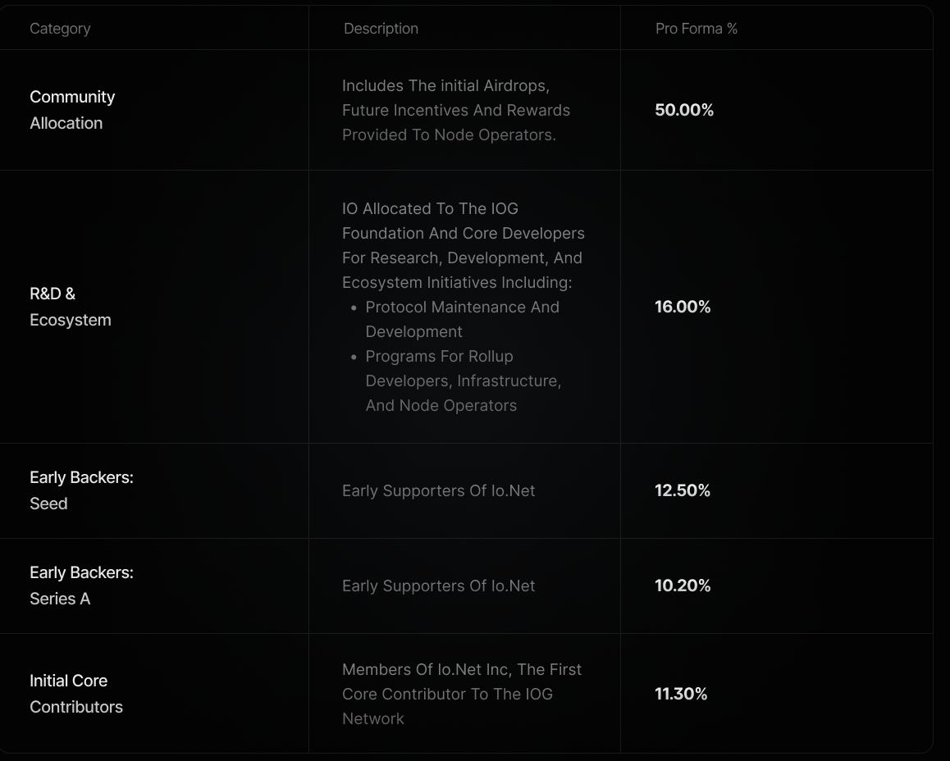Select the Early Backers: Series A label

[x=81, y=586]
